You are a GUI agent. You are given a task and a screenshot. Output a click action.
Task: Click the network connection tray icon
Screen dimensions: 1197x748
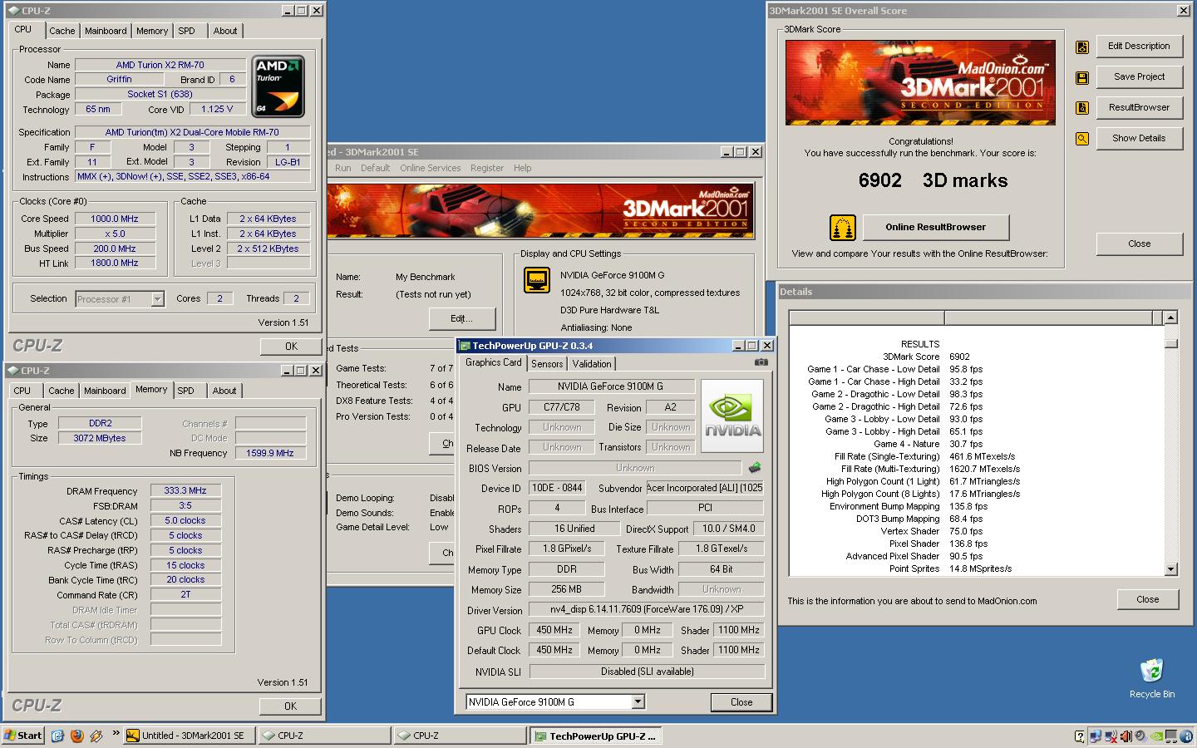pos(1096,736)
